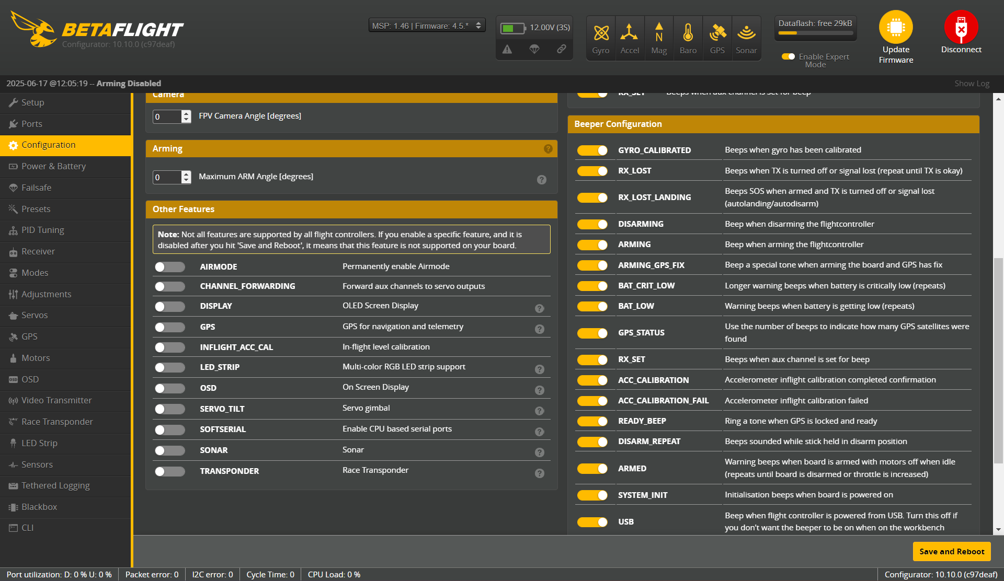Open help for Maximum ARM Angle
Viewport: 1004px width, 581px height.
[542, 180]
